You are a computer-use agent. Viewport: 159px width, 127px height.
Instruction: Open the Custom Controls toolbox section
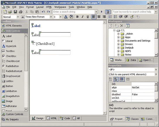(14, 114)
